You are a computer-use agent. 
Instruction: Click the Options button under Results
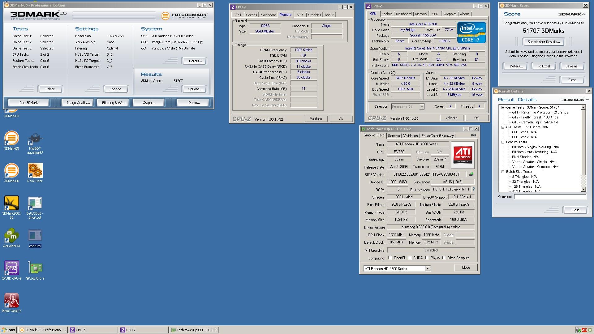(x=195, y=89)
